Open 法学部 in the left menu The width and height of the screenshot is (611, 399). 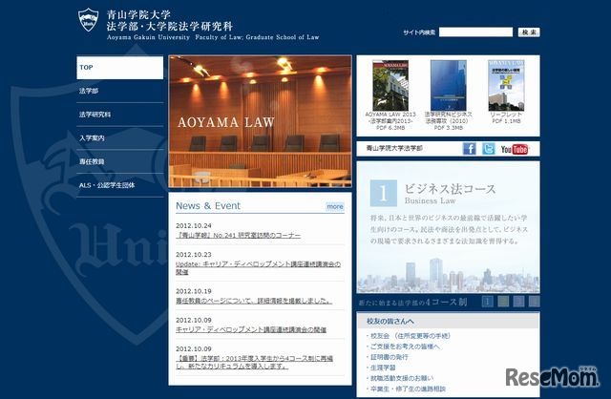[119, 91]
